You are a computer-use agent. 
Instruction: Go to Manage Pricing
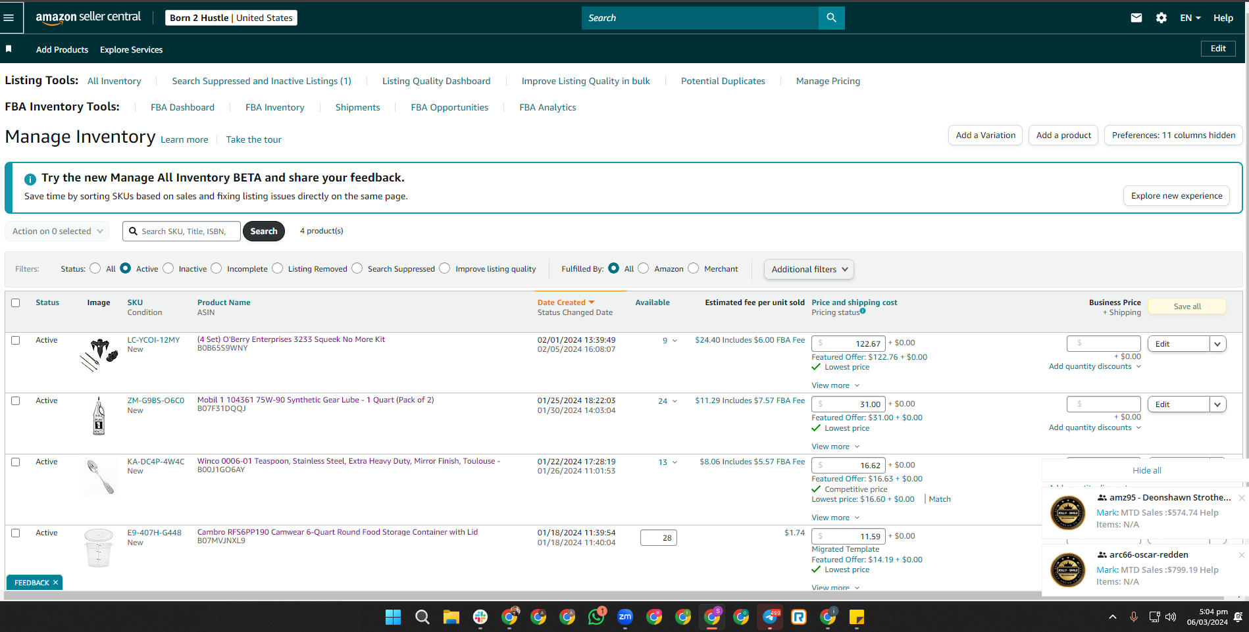pyautogui.click(x=828, y=81)
